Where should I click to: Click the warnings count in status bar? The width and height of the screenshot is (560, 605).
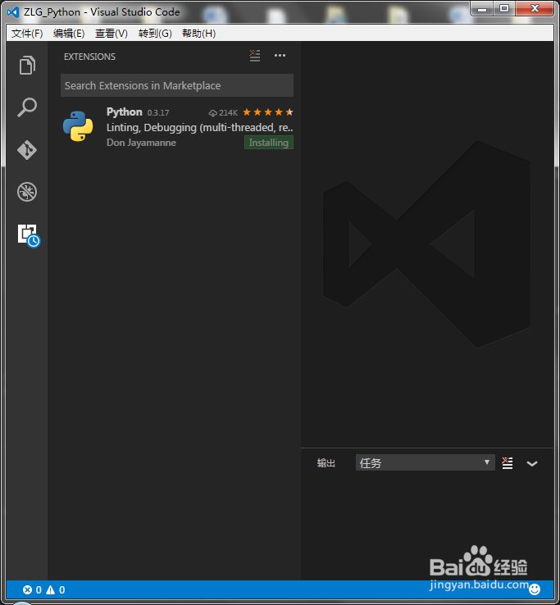pos(56,589)
